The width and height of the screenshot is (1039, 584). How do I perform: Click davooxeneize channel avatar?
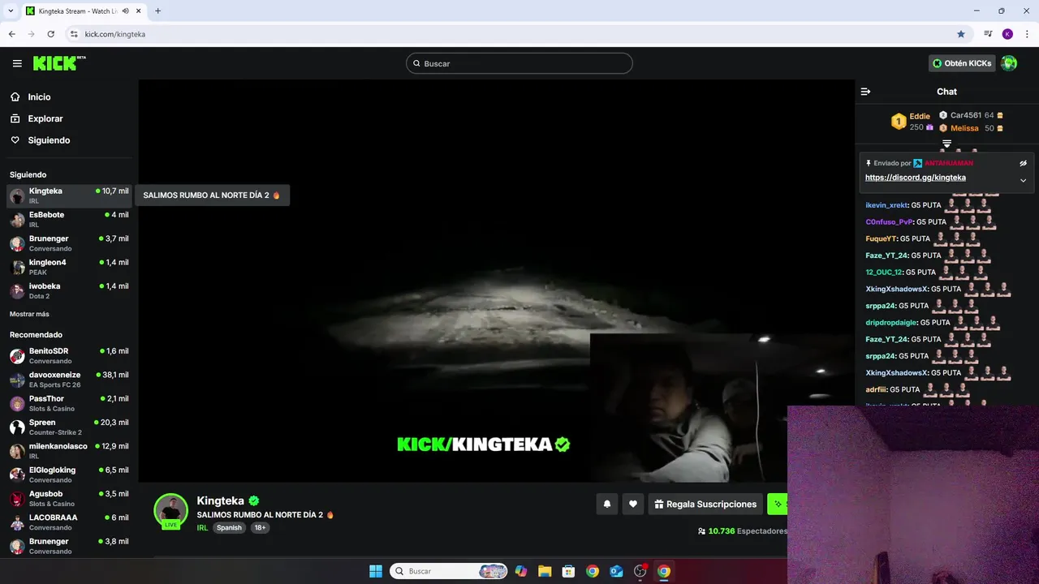tap(17, 380)
